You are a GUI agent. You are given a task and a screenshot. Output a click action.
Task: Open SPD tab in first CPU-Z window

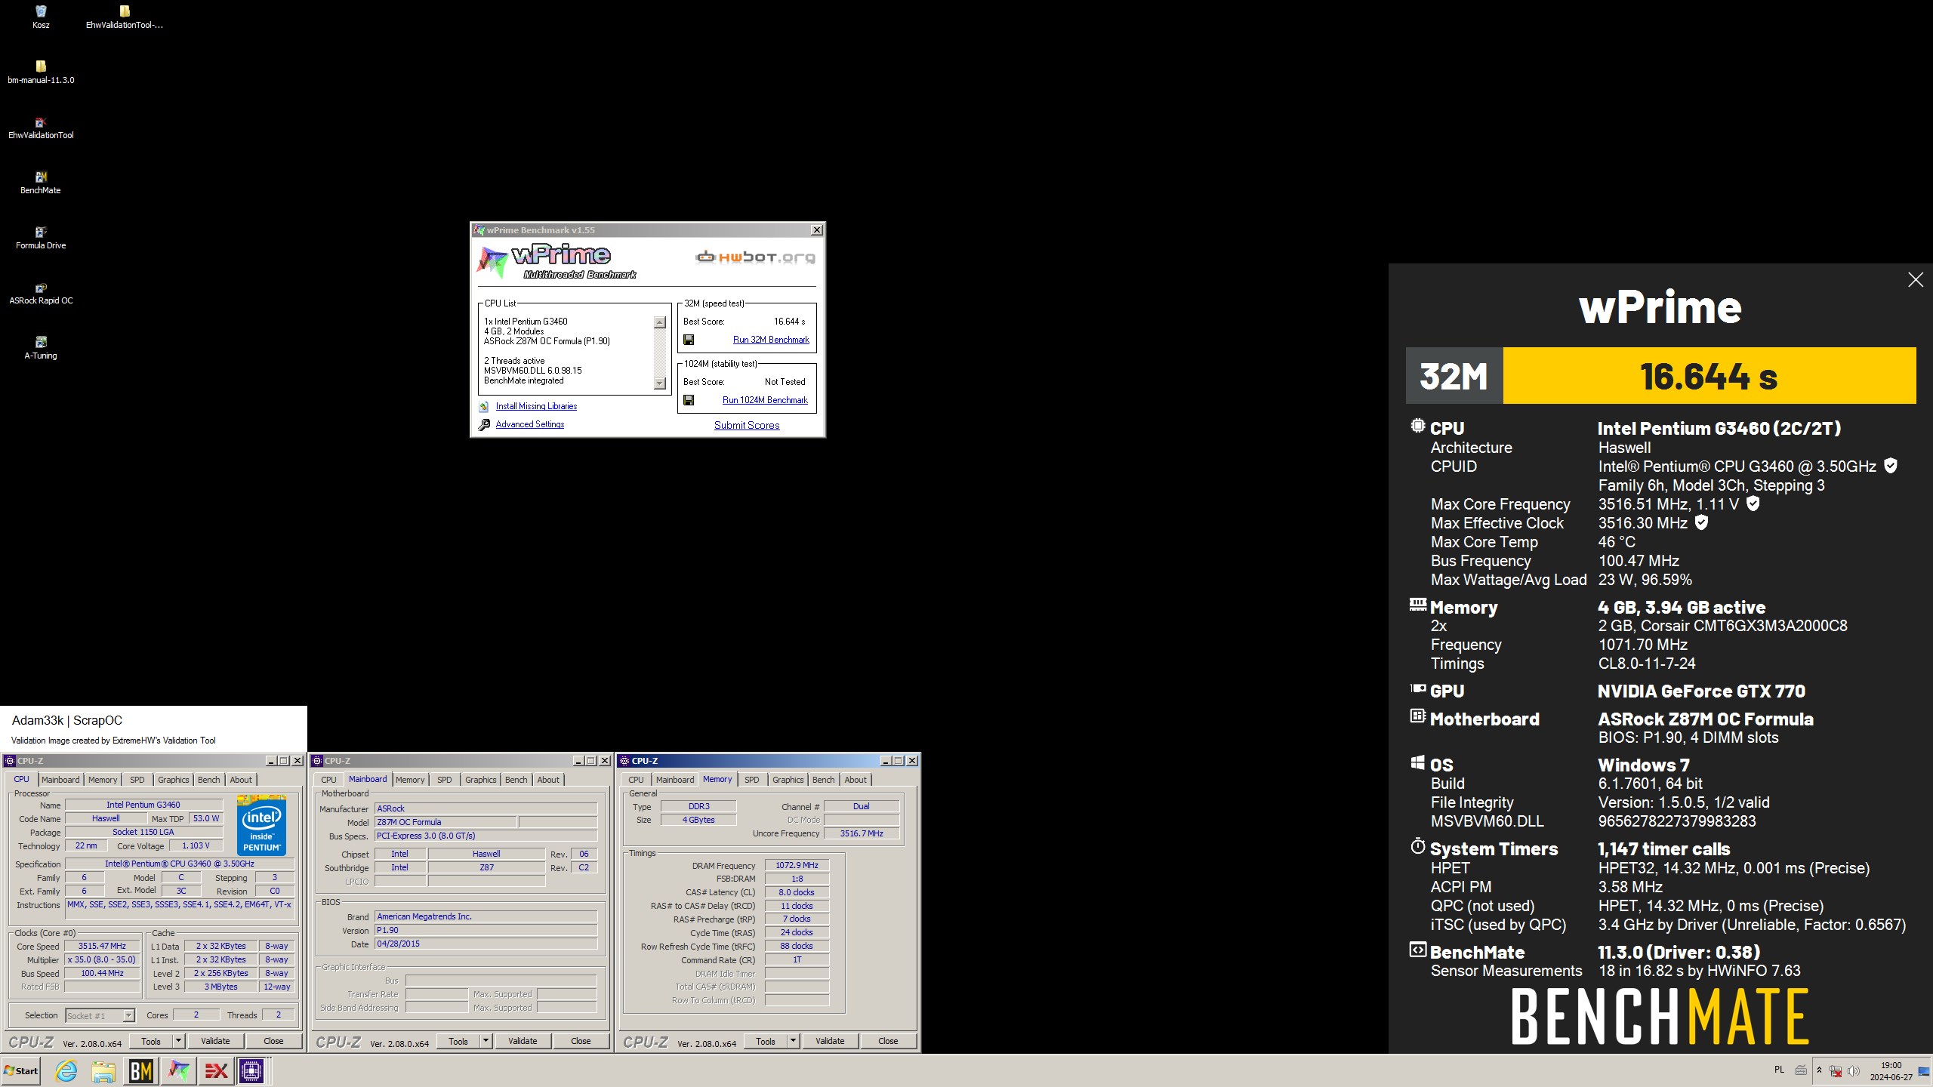[137, 780]
